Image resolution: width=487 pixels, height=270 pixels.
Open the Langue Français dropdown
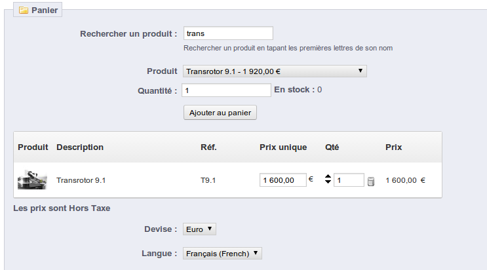(222, 253)
